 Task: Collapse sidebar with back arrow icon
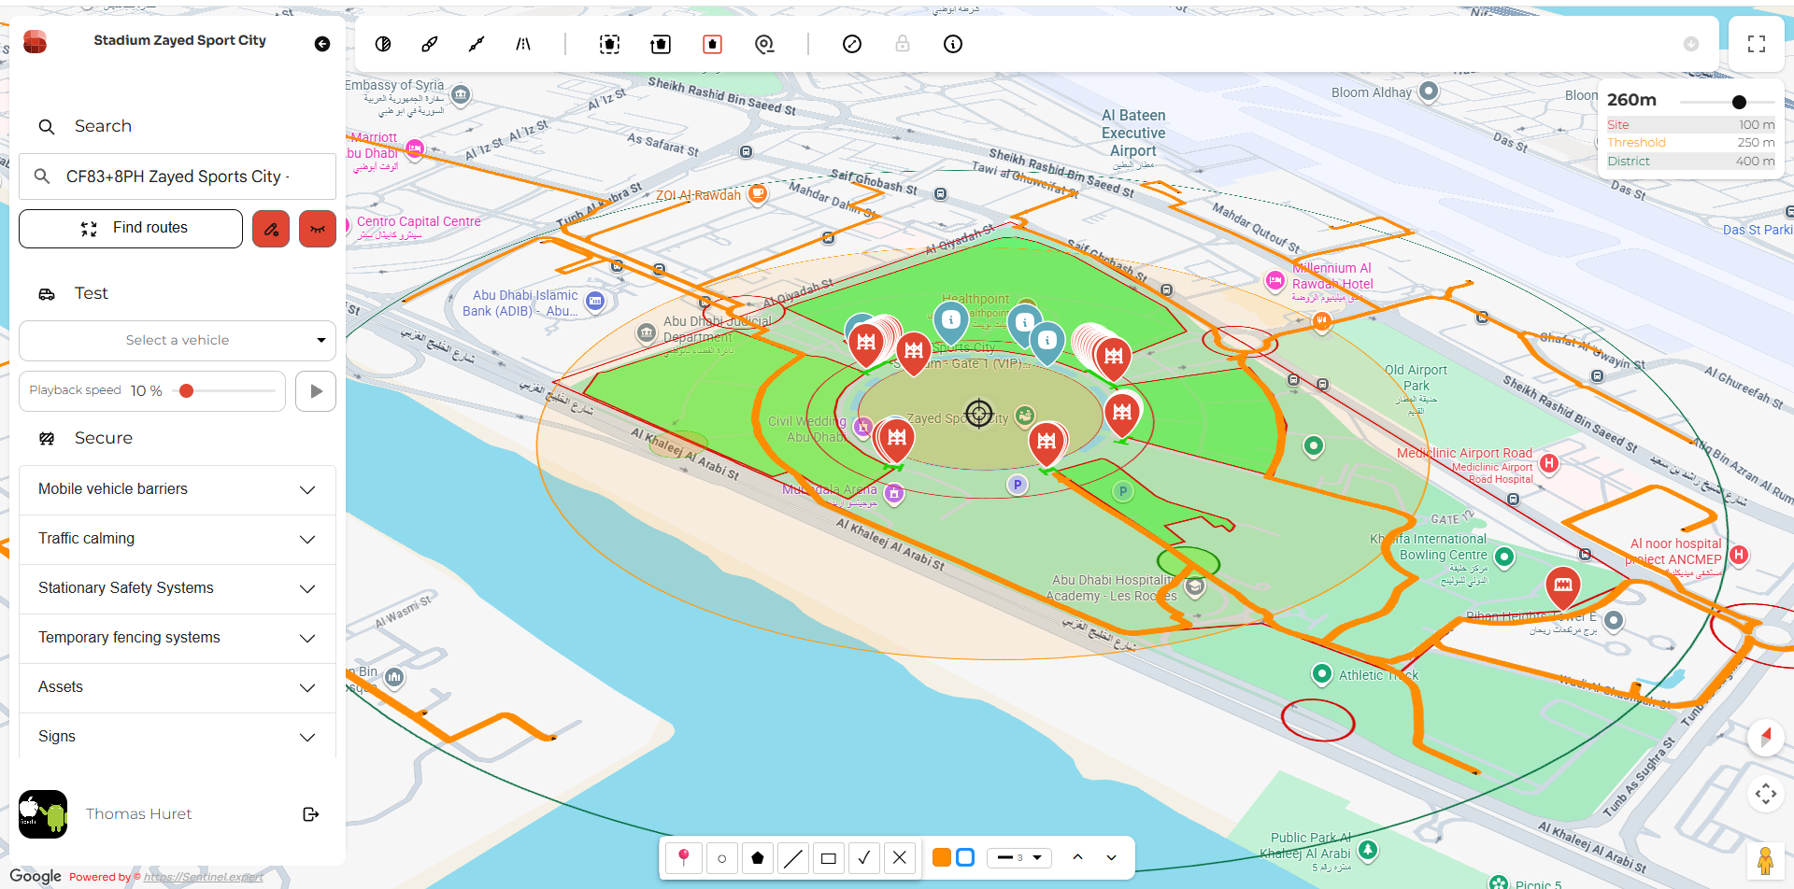pos(322,44)
